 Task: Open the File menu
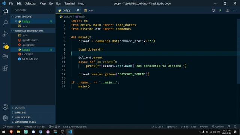pos(11,3)
